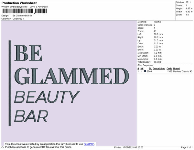Image resolution: width=194 pixels, height=150 pixels.
Task: Select the 'Stop Sequence:' heading
Action: click(145, 65)
